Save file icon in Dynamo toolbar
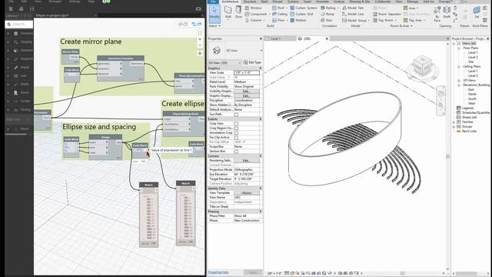This screenshot has width=492, height=277. tap(32, 8)
